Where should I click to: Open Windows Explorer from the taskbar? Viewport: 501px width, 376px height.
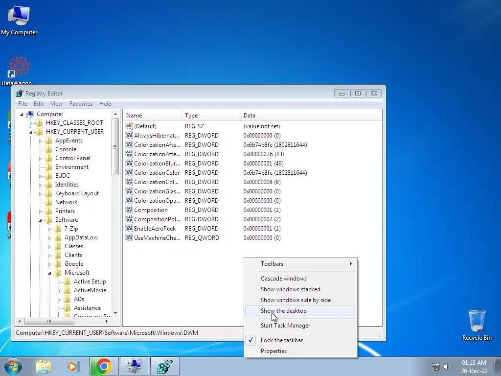click(44, 366)
